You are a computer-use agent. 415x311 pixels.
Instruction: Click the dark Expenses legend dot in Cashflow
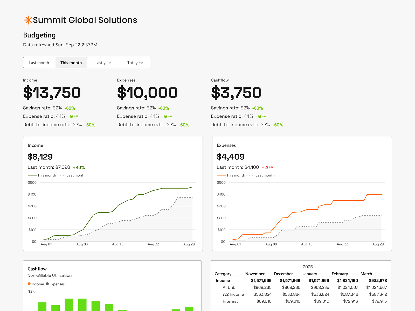(x=47, y=284)
